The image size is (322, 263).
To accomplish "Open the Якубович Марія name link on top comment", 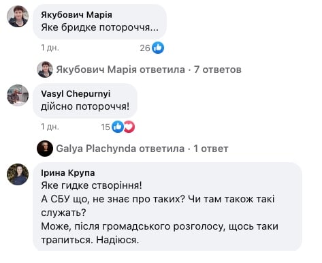I will click(x=76, y=15).
